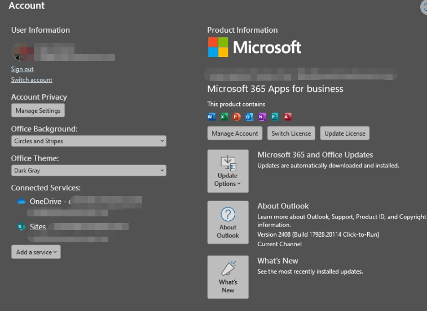This screenshot has width=427, height=311.
Task: Click Manage Settings under Account Privacy
Action: pos(38,110)
